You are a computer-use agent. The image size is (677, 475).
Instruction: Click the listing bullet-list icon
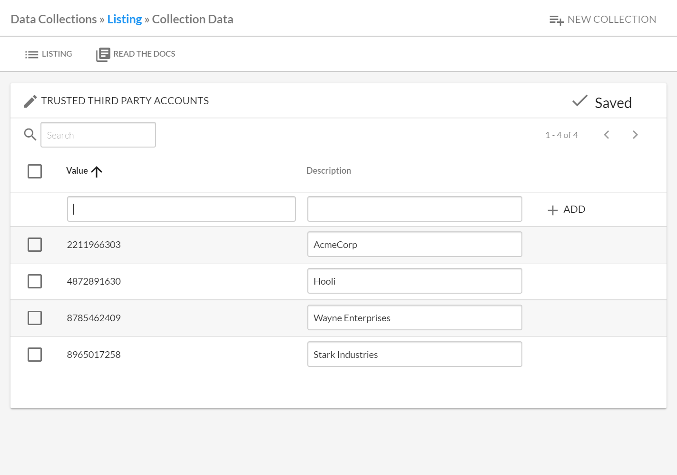pyautogui.click(x=31, y=54)
